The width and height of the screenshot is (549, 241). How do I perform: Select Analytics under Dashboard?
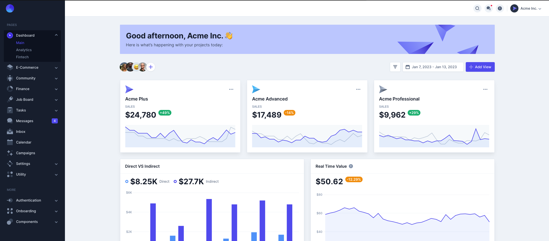(x=24, y=50)
